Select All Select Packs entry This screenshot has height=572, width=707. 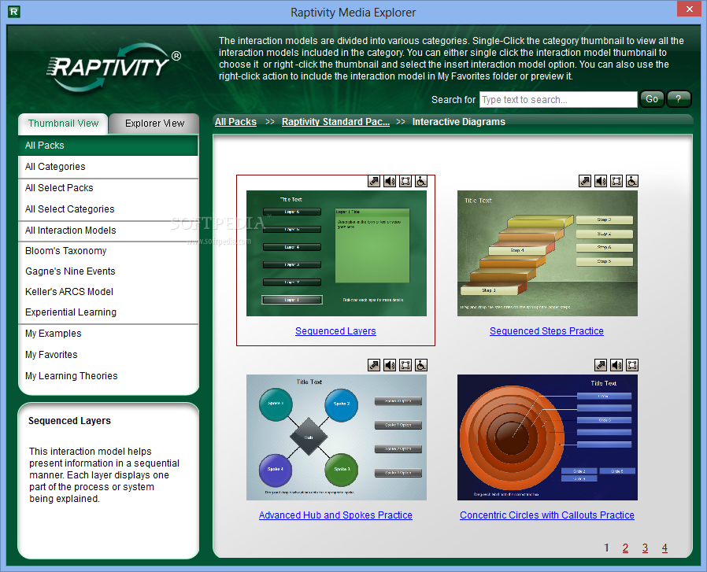tap(108, 188)
